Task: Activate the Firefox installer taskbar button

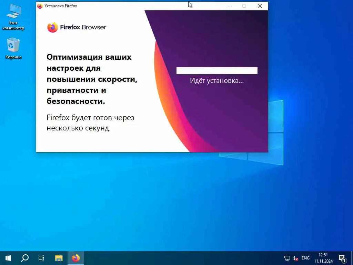Action: pyautogui.click(x=76, y=258)
